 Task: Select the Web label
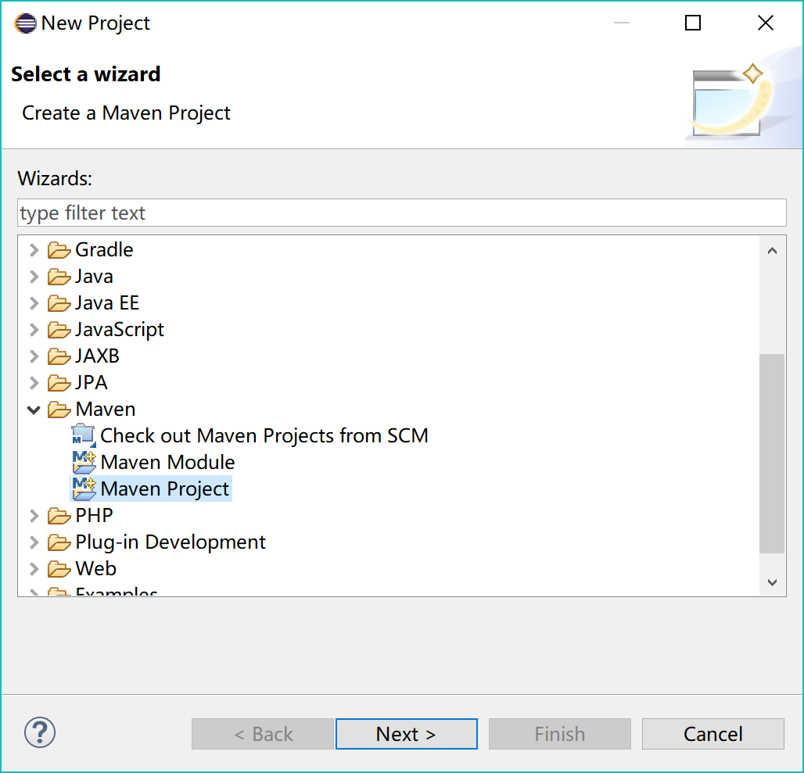[x=96, y=569]
